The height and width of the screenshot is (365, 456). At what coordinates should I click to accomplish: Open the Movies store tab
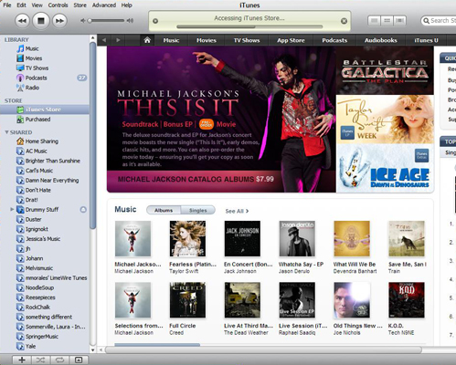[207, 40]
